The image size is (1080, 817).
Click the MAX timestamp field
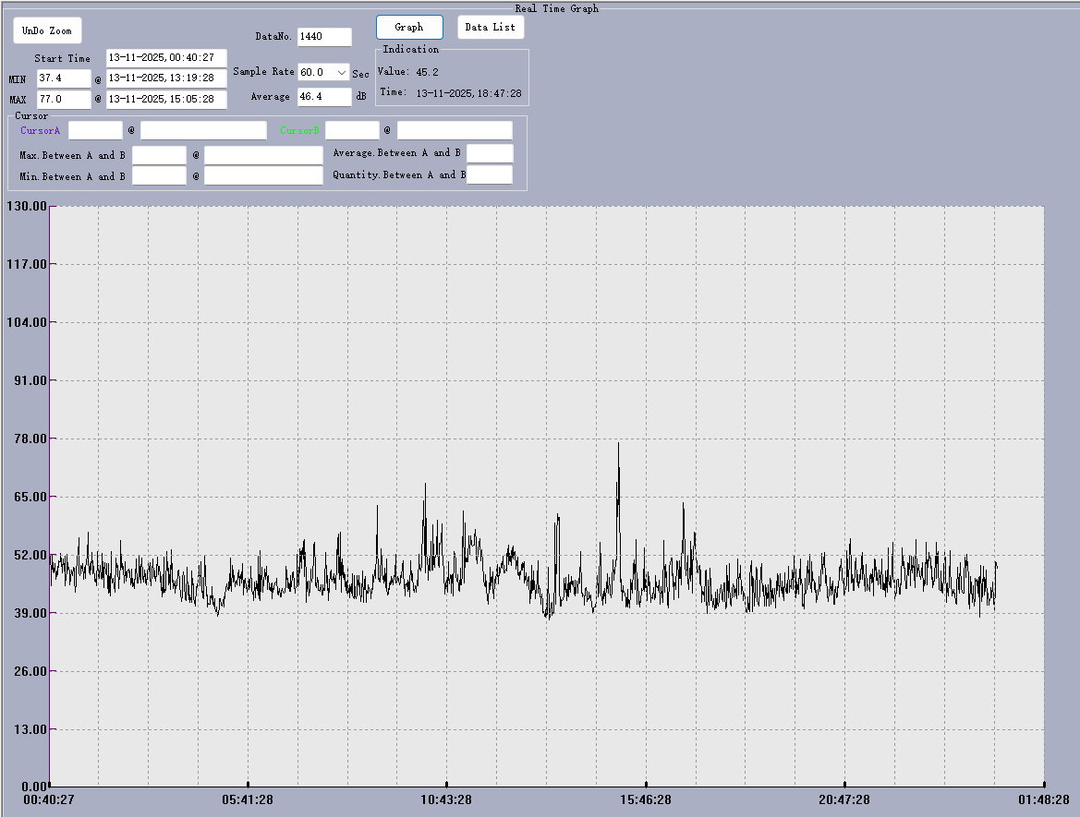coord(166,99)
